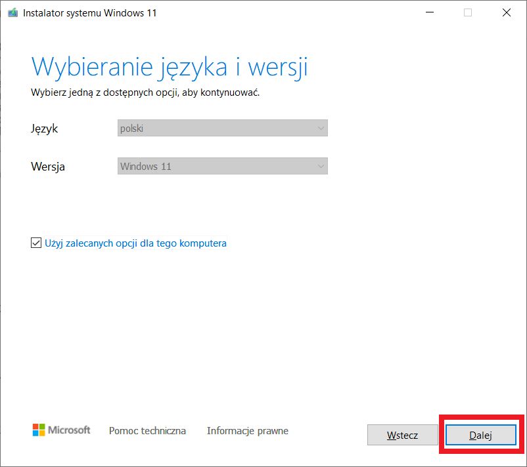
Task: Open Pomoc techniczna support page
Action: click(x=147, y=431)
